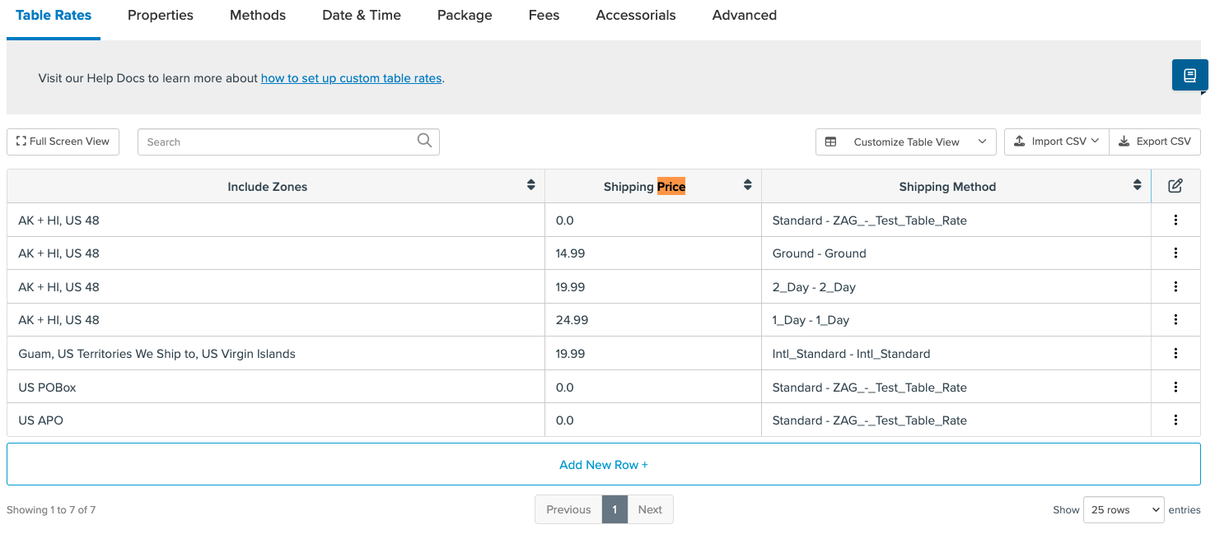Switch to the Date & Time tab
The width and height of the screenshot is (1215, 534).
[x=362, y=16]
